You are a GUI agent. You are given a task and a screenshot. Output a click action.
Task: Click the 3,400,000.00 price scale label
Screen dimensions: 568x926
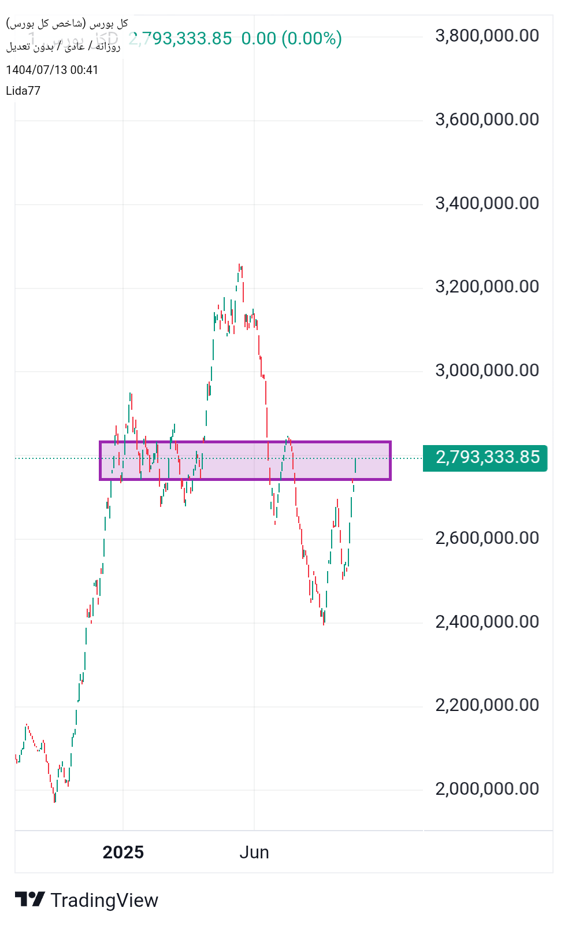click(487, 203)
